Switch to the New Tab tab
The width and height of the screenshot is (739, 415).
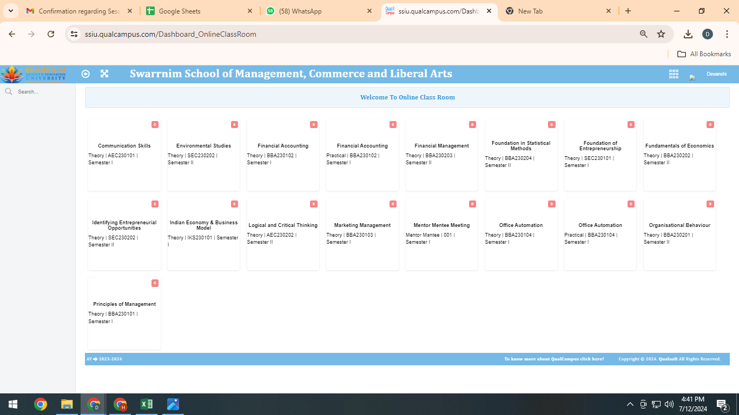tap(558, 11)
